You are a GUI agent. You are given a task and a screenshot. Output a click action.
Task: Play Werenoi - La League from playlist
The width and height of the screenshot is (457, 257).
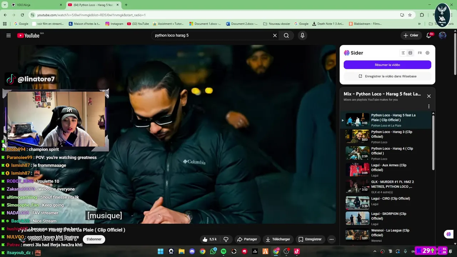tap(386, 235)
